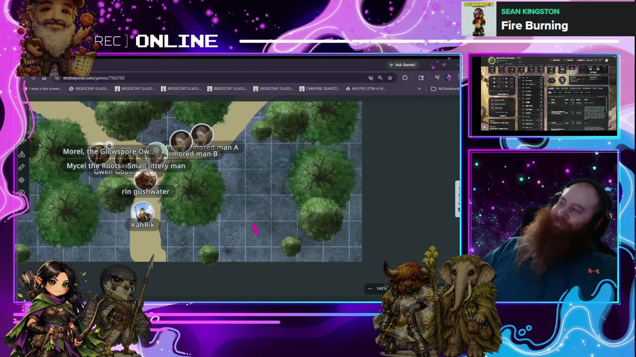Select the KahRik token
The height and width of the screenshot is (357, 636).
143,213
